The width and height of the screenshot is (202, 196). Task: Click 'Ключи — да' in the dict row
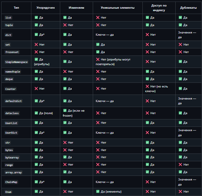click(x=105, y=35)
